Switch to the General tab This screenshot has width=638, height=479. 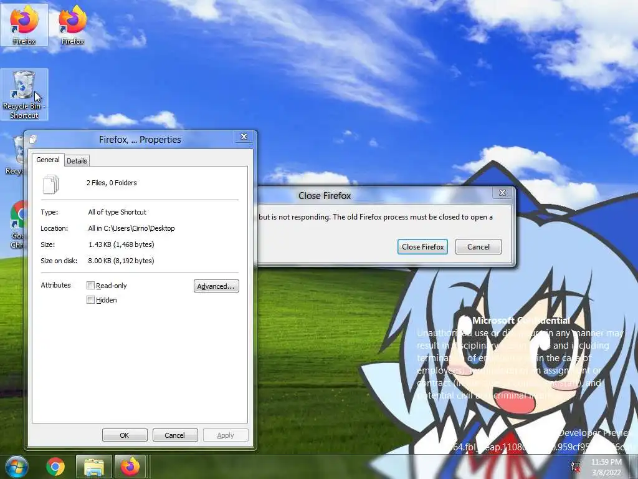point(48,160)
